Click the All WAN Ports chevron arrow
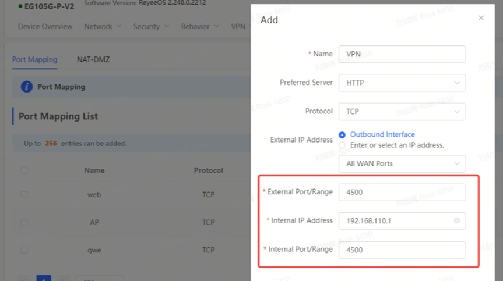 (x=456, y=163)
